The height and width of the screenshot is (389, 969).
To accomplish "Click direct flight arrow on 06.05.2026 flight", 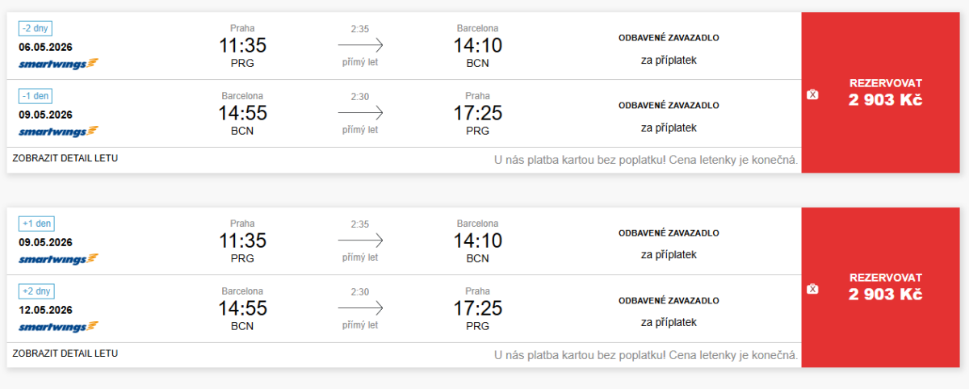I will point(360,45).
